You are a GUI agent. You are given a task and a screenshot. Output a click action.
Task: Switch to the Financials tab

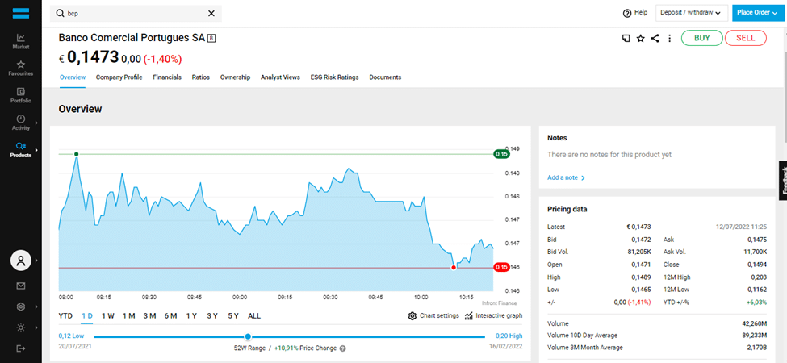pos(167,77)
